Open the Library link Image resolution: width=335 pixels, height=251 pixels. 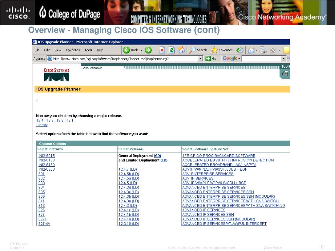(42, 125)
